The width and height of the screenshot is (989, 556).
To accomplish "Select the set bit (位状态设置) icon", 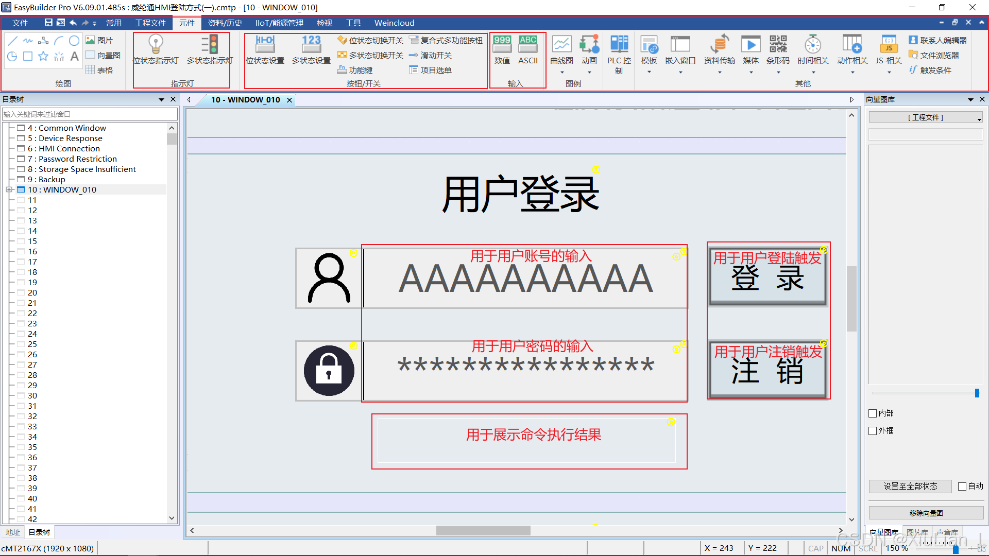I will coord(265,45).
